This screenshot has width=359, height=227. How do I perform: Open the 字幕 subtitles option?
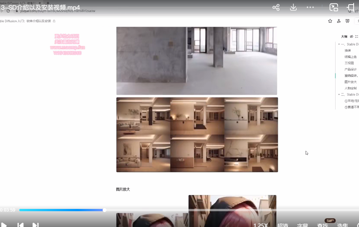pyautogui.click(x=302, y=225)
